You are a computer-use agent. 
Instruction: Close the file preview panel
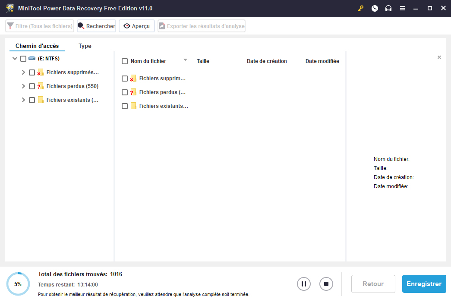439,57
